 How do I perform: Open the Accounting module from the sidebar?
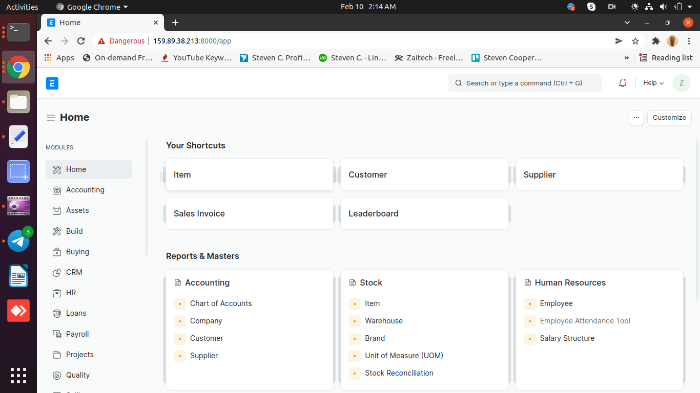tap(84, 190)
